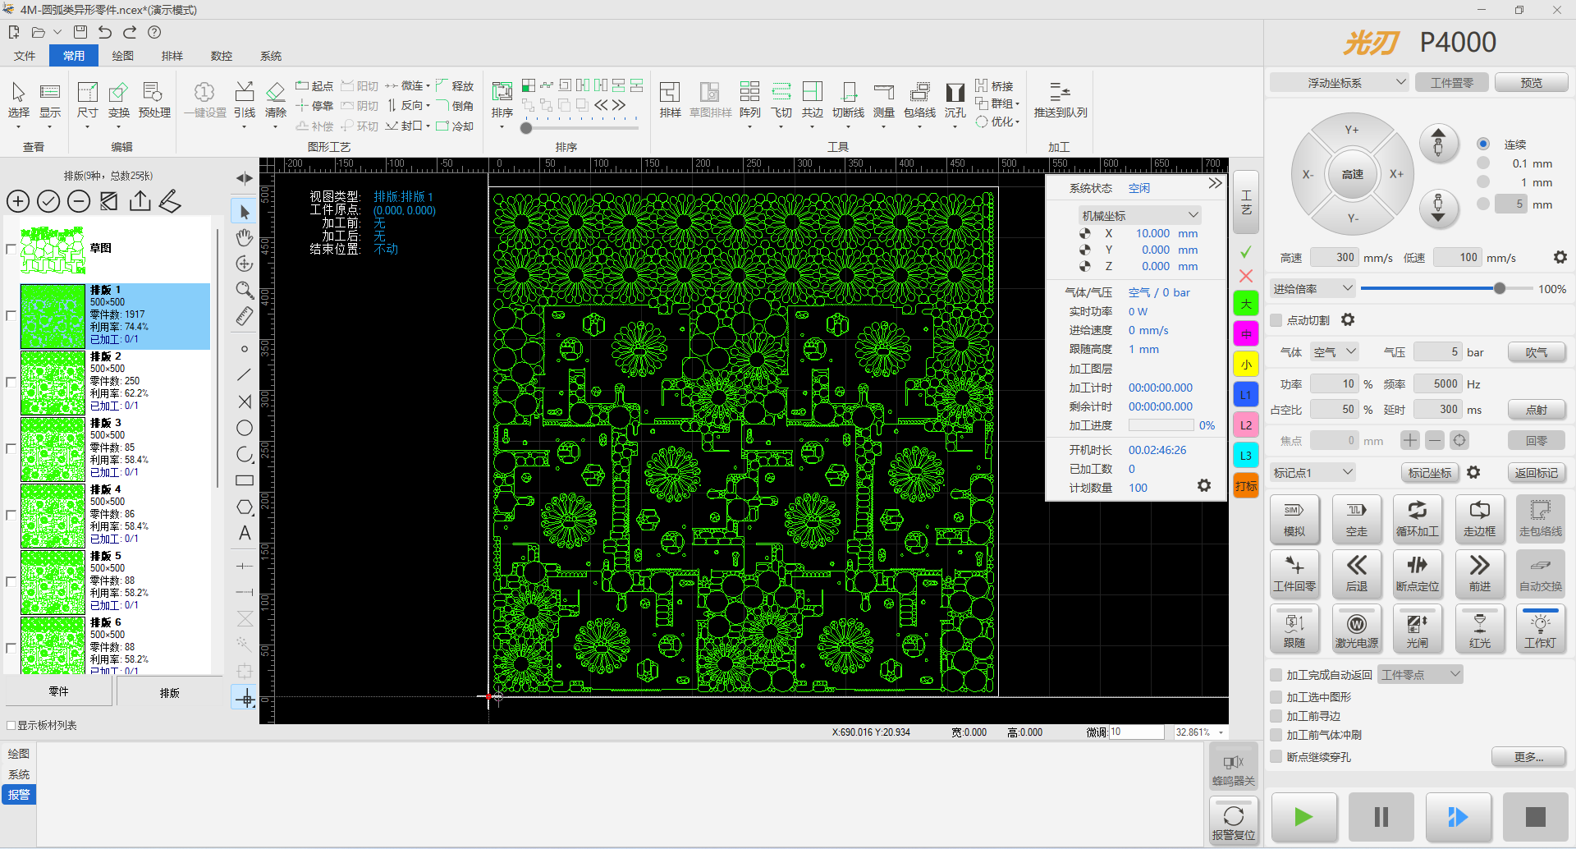Enable 断点继续穿孔 checkbox
This screenshot has height=849, width=1576.
coord(1276,757)
